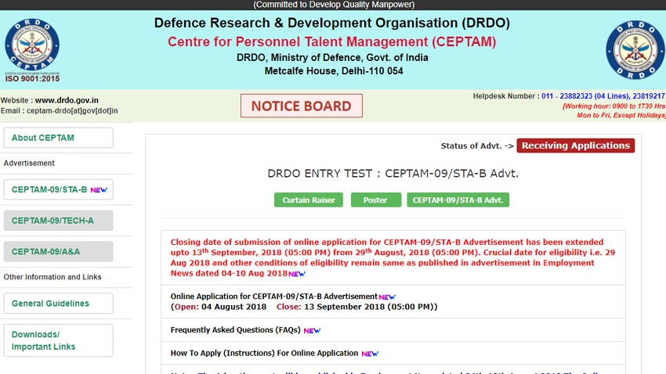The width and height of the screenshot is (666, 374).
Task: Open Online Application for CEPTAM-09/STA-B Advertisement link
Action: click(x=274, y=297)
